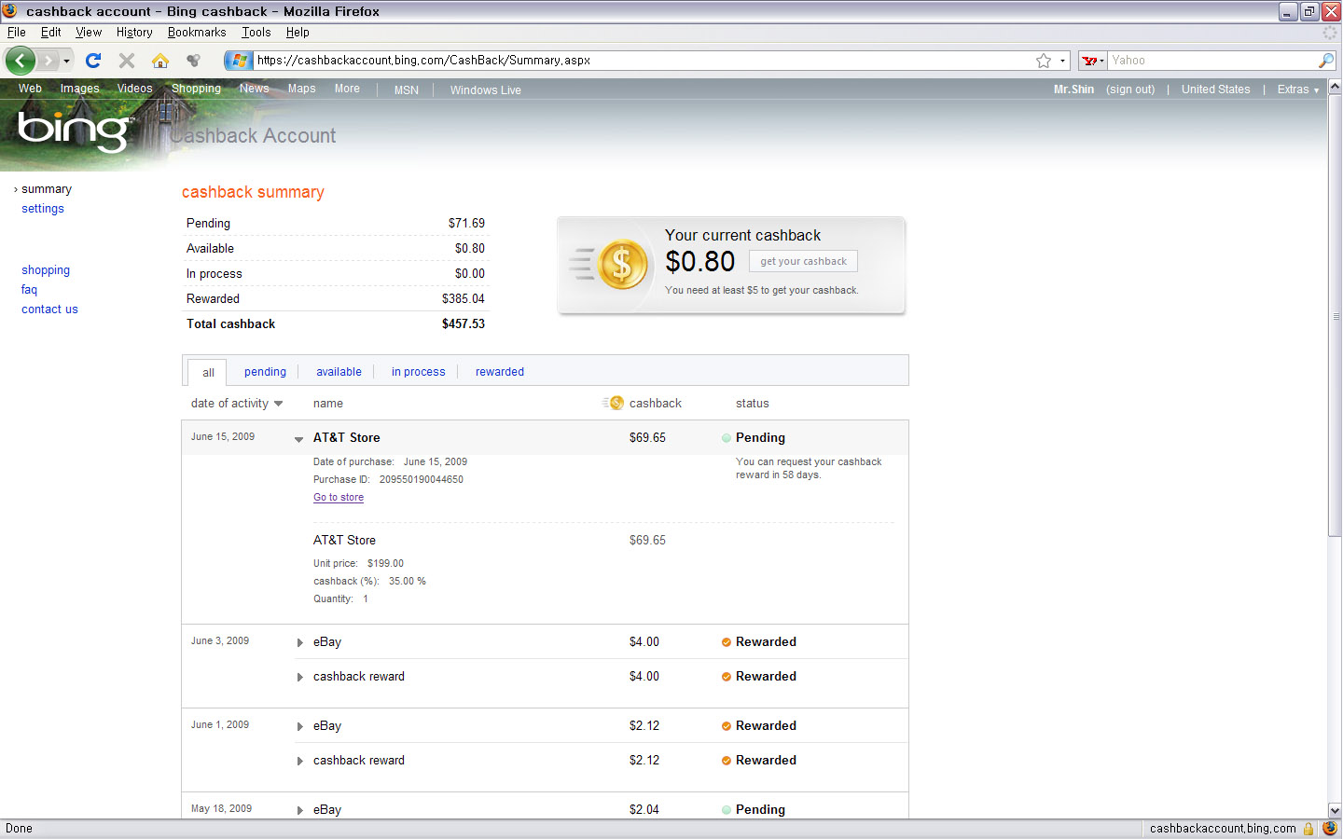Open Shopping in the Bing bar
Screen dimensions: 1343x839
click(196, 89)
